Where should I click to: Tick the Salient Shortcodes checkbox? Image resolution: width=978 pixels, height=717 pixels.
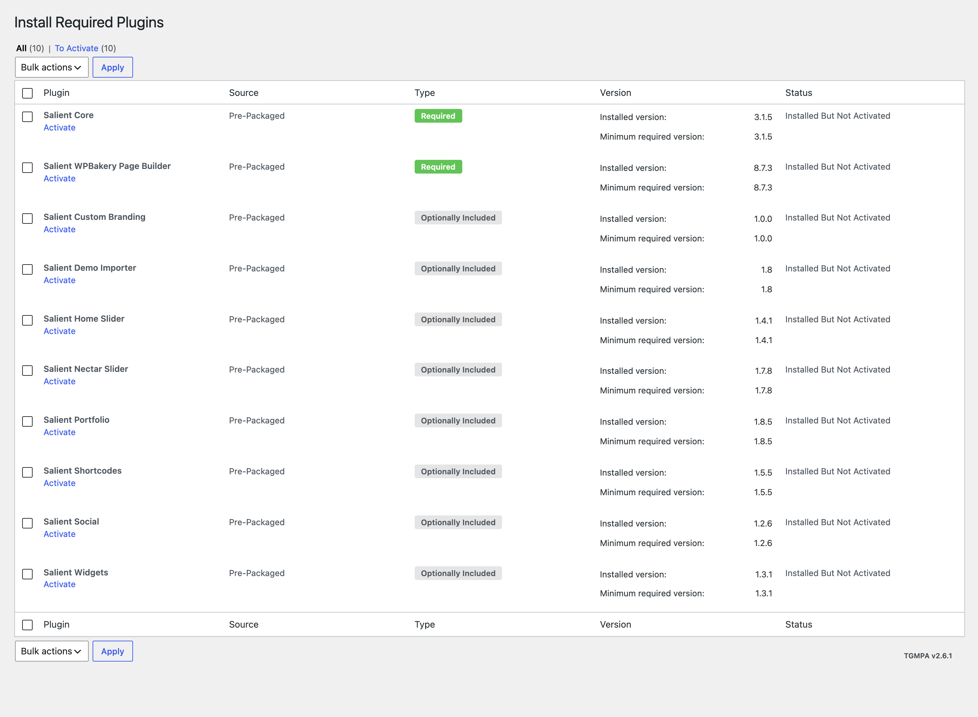[27, 472]
